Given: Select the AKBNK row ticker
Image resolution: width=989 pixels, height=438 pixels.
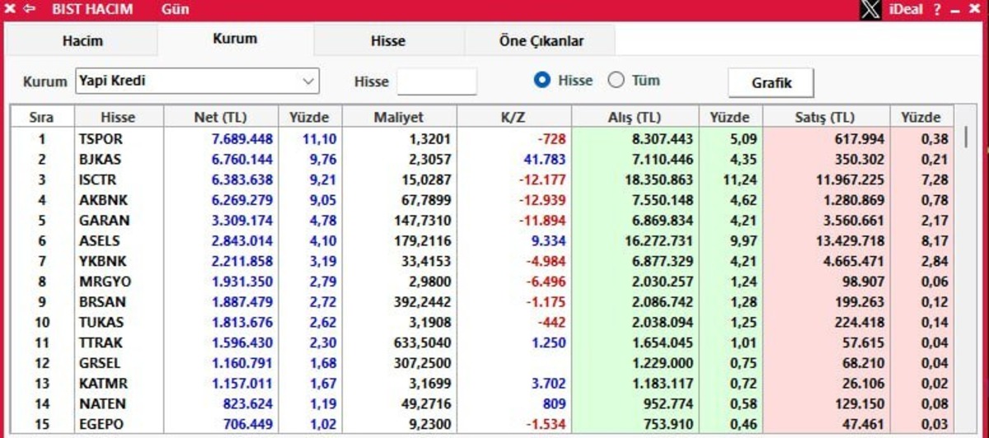Looking at the screenshot, I should click(102, 200).
